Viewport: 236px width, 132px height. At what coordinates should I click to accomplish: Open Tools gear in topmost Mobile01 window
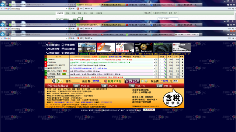(x=234, y=5)
